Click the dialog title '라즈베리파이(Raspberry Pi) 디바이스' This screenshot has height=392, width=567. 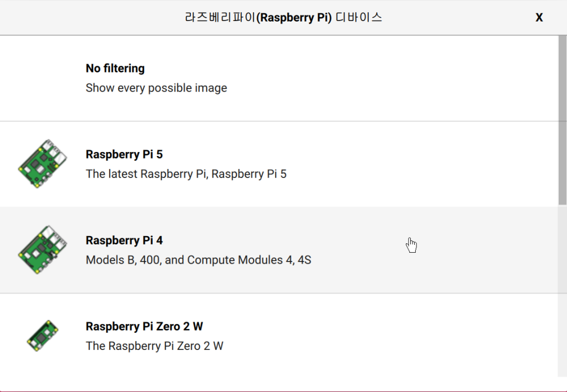coord(283,17)
